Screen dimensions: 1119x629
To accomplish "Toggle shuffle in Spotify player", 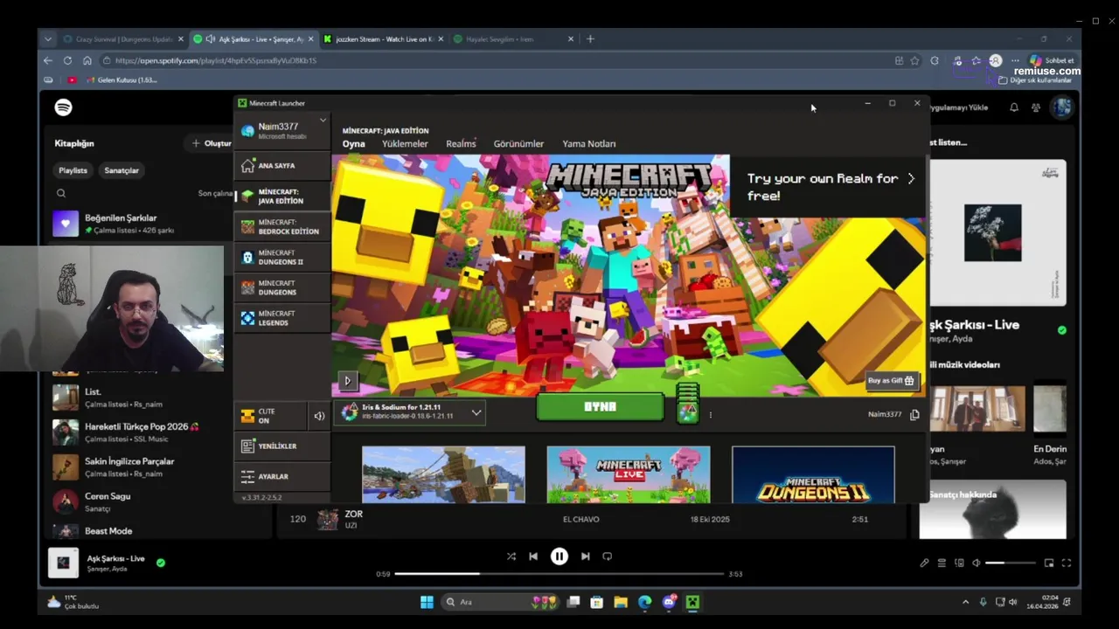I will coord(511,556).
